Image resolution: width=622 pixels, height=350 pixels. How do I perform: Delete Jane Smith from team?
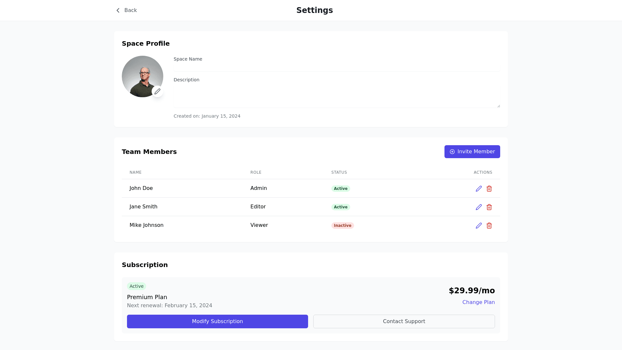pyautogui.click(x=489, y=207)
